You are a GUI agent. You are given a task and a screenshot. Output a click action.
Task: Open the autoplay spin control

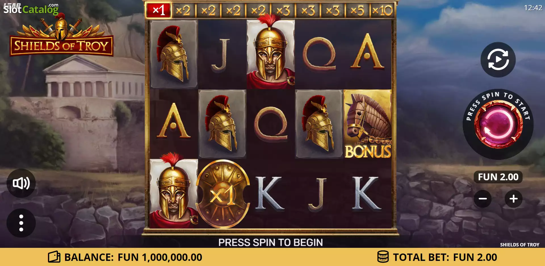[498, 60]
